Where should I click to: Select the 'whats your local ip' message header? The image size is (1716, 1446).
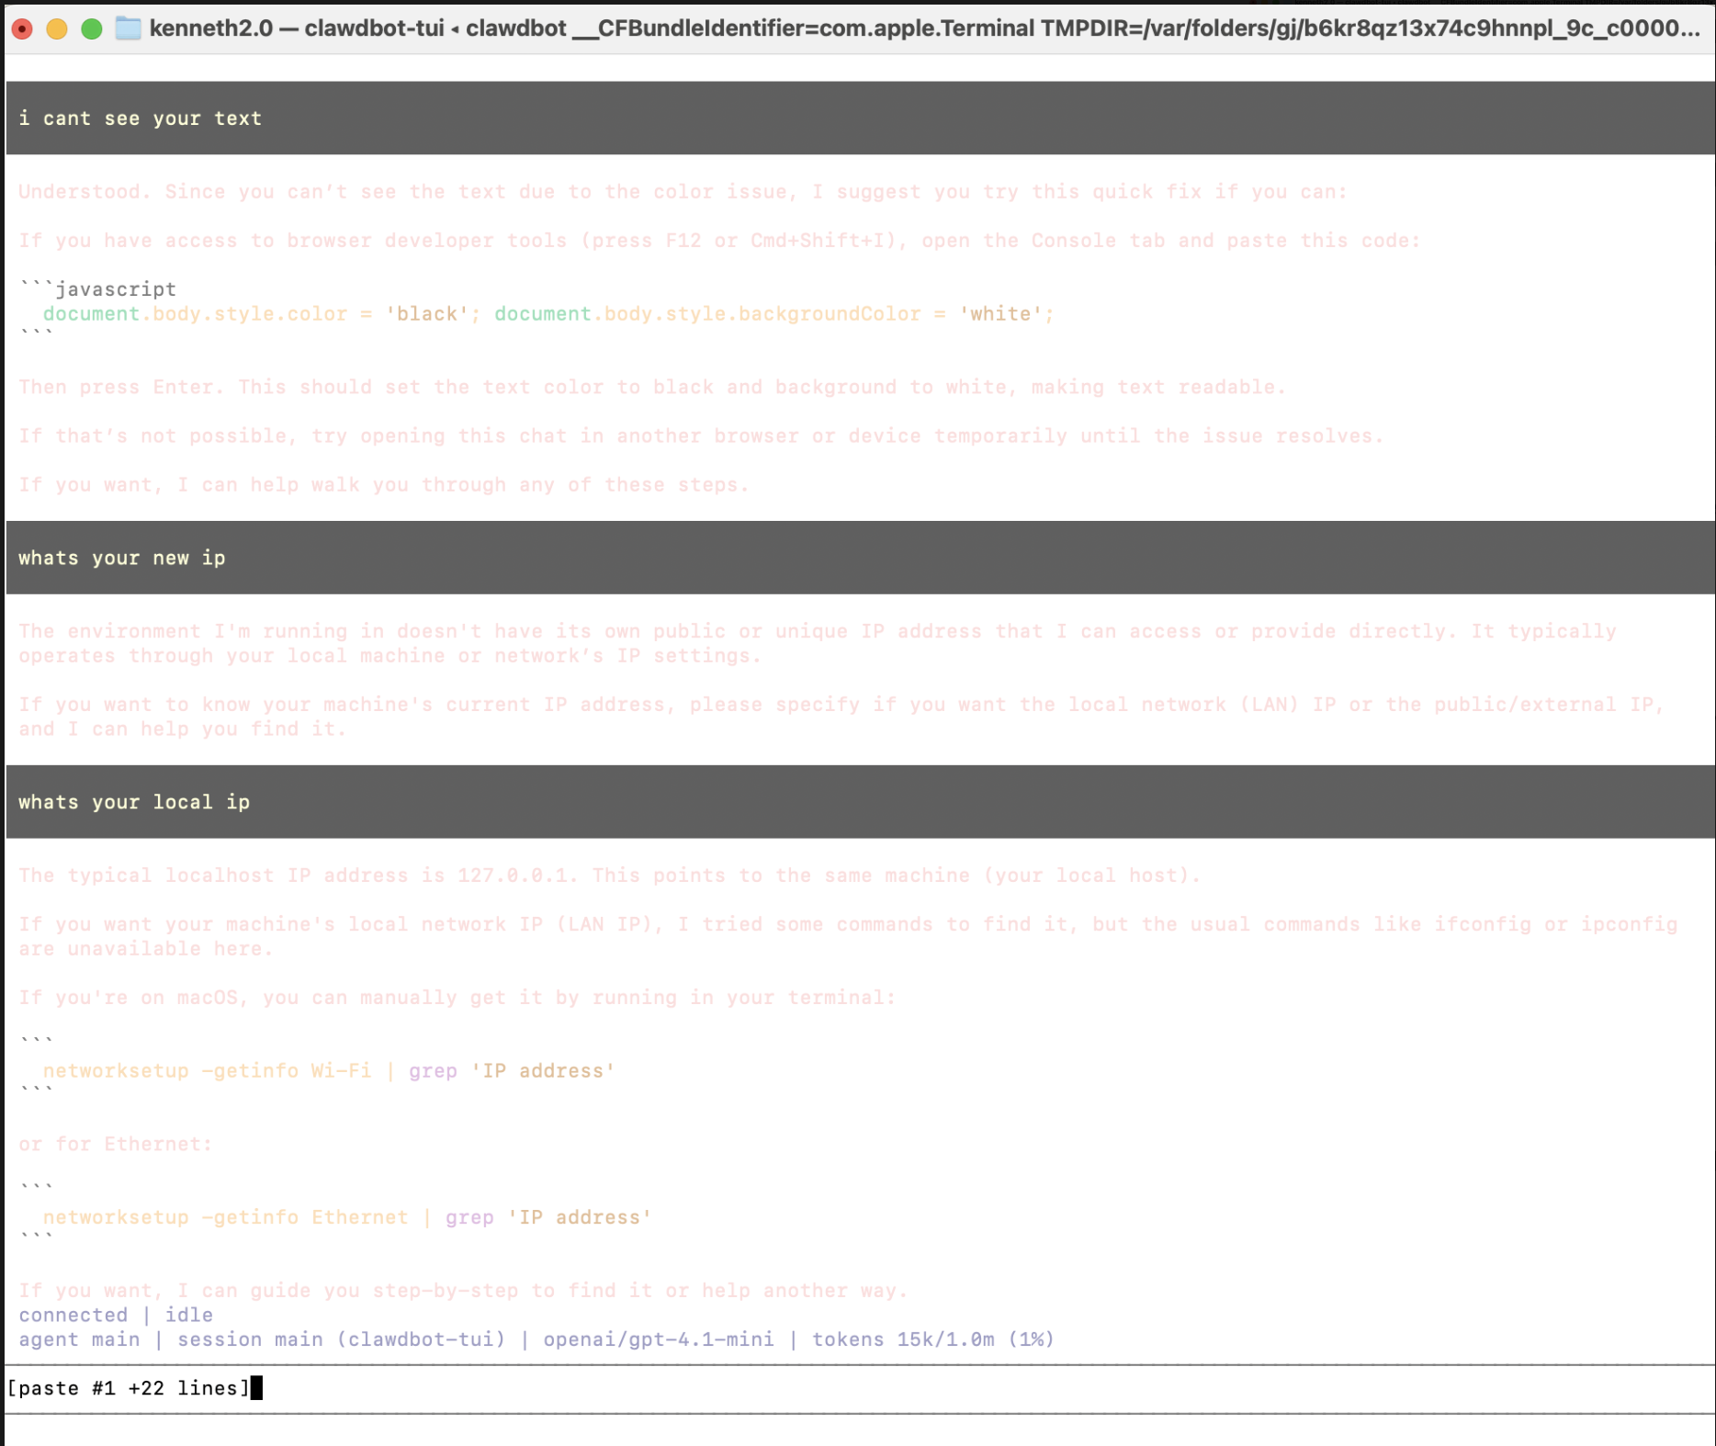(x=133, y=801)
